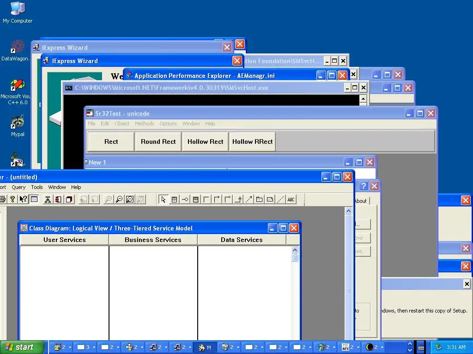Select the Interface lollipop tool

[185, 199]
